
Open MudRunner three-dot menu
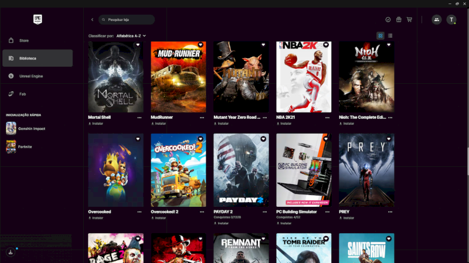click(x=202, y=118)
